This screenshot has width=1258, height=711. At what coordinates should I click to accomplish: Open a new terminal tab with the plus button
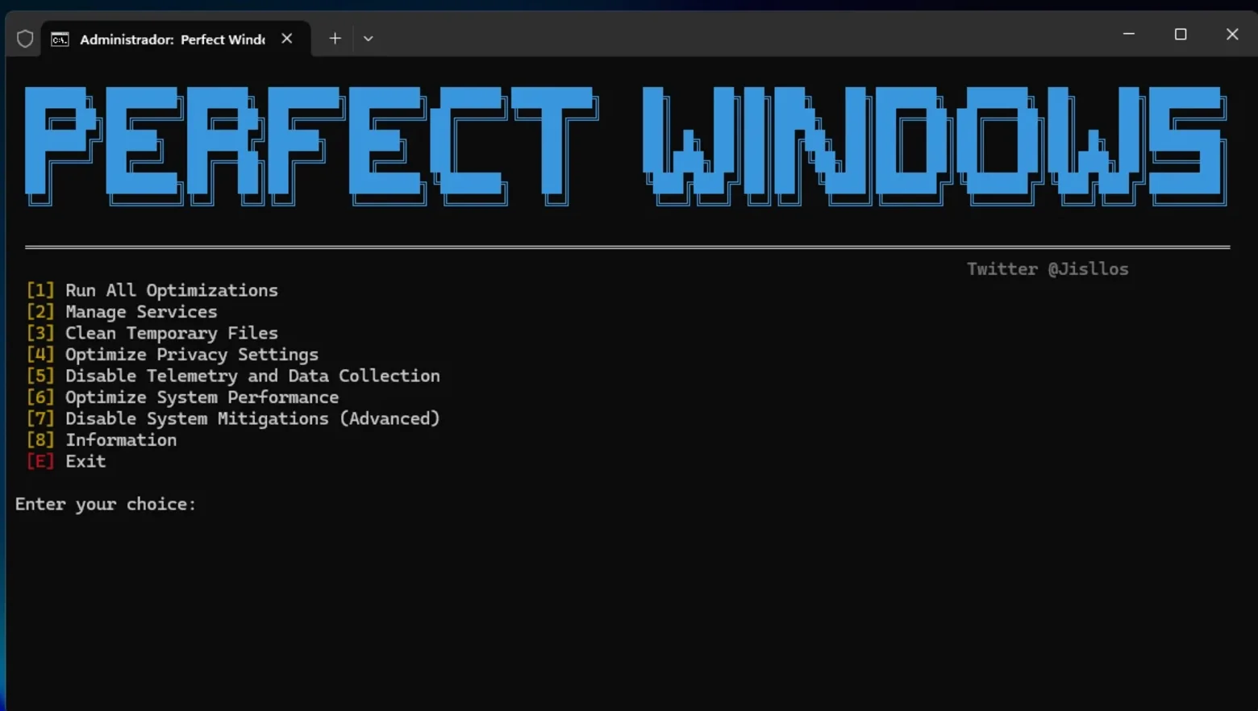pos(335,39)
